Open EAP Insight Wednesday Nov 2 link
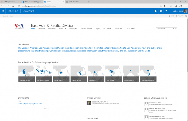This screenshot has width=188, height=121. tap(30, 104)
